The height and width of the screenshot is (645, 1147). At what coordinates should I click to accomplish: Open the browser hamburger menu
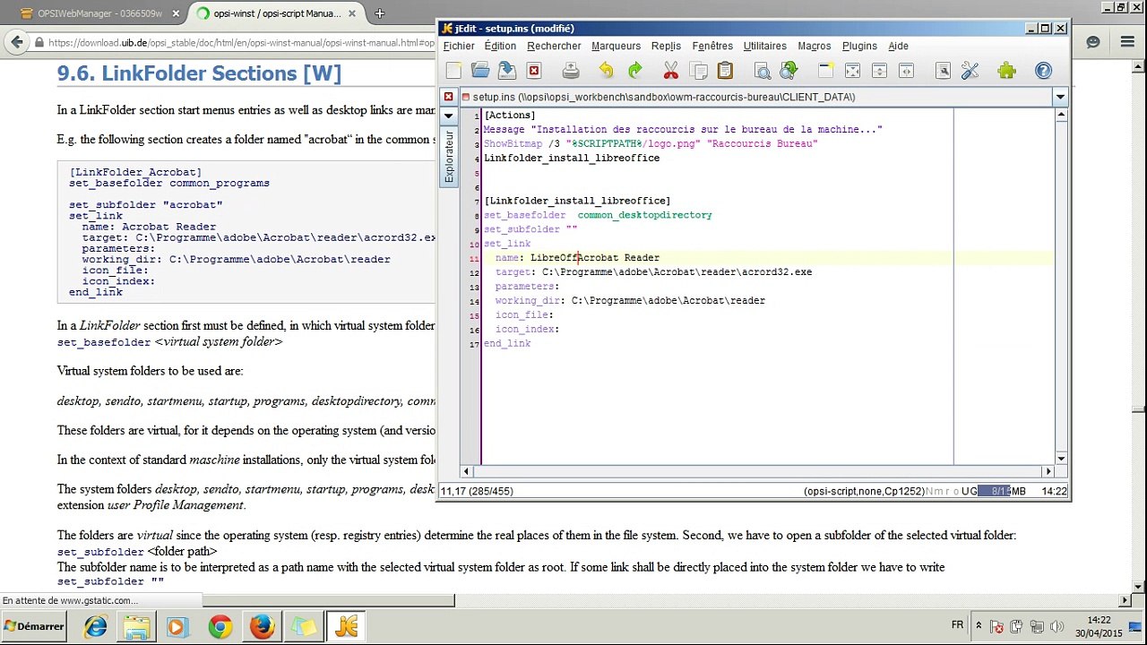[1127, 42]
